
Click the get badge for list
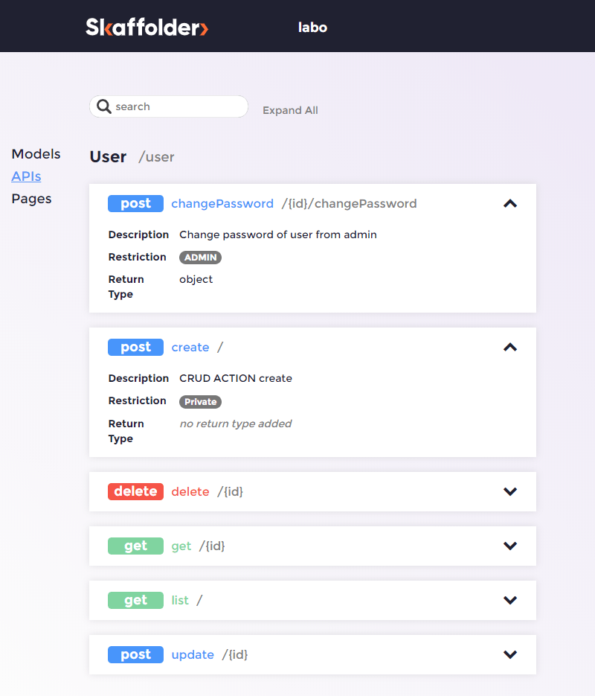point(135,600)
